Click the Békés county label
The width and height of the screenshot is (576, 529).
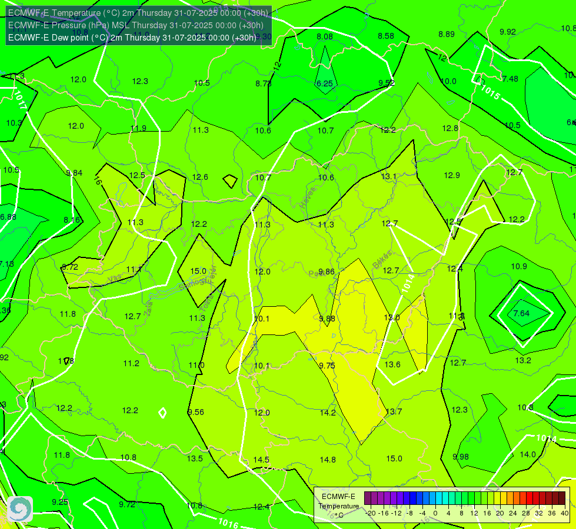pyautogui.click(x=382, y=260)
